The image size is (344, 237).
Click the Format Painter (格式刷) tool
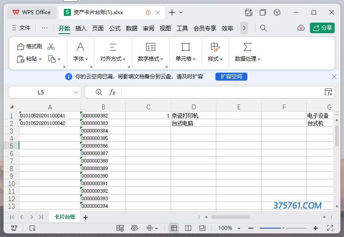click(29, 47)
